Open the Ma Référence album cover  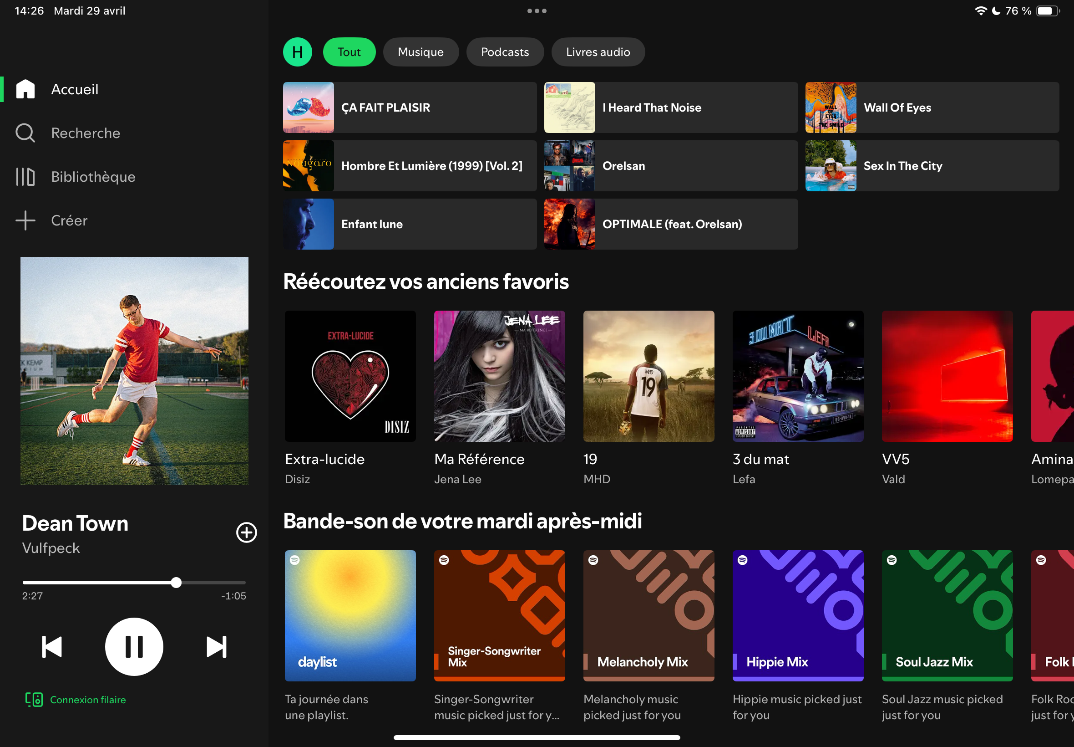click(499, 376)
